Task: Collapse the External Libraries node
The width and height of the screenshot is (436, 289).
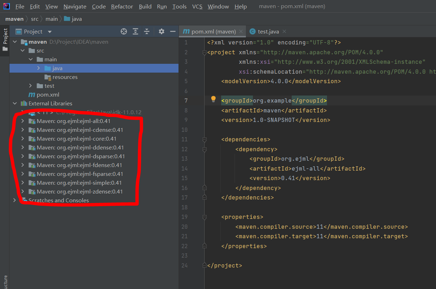Action: pos(14,103)
